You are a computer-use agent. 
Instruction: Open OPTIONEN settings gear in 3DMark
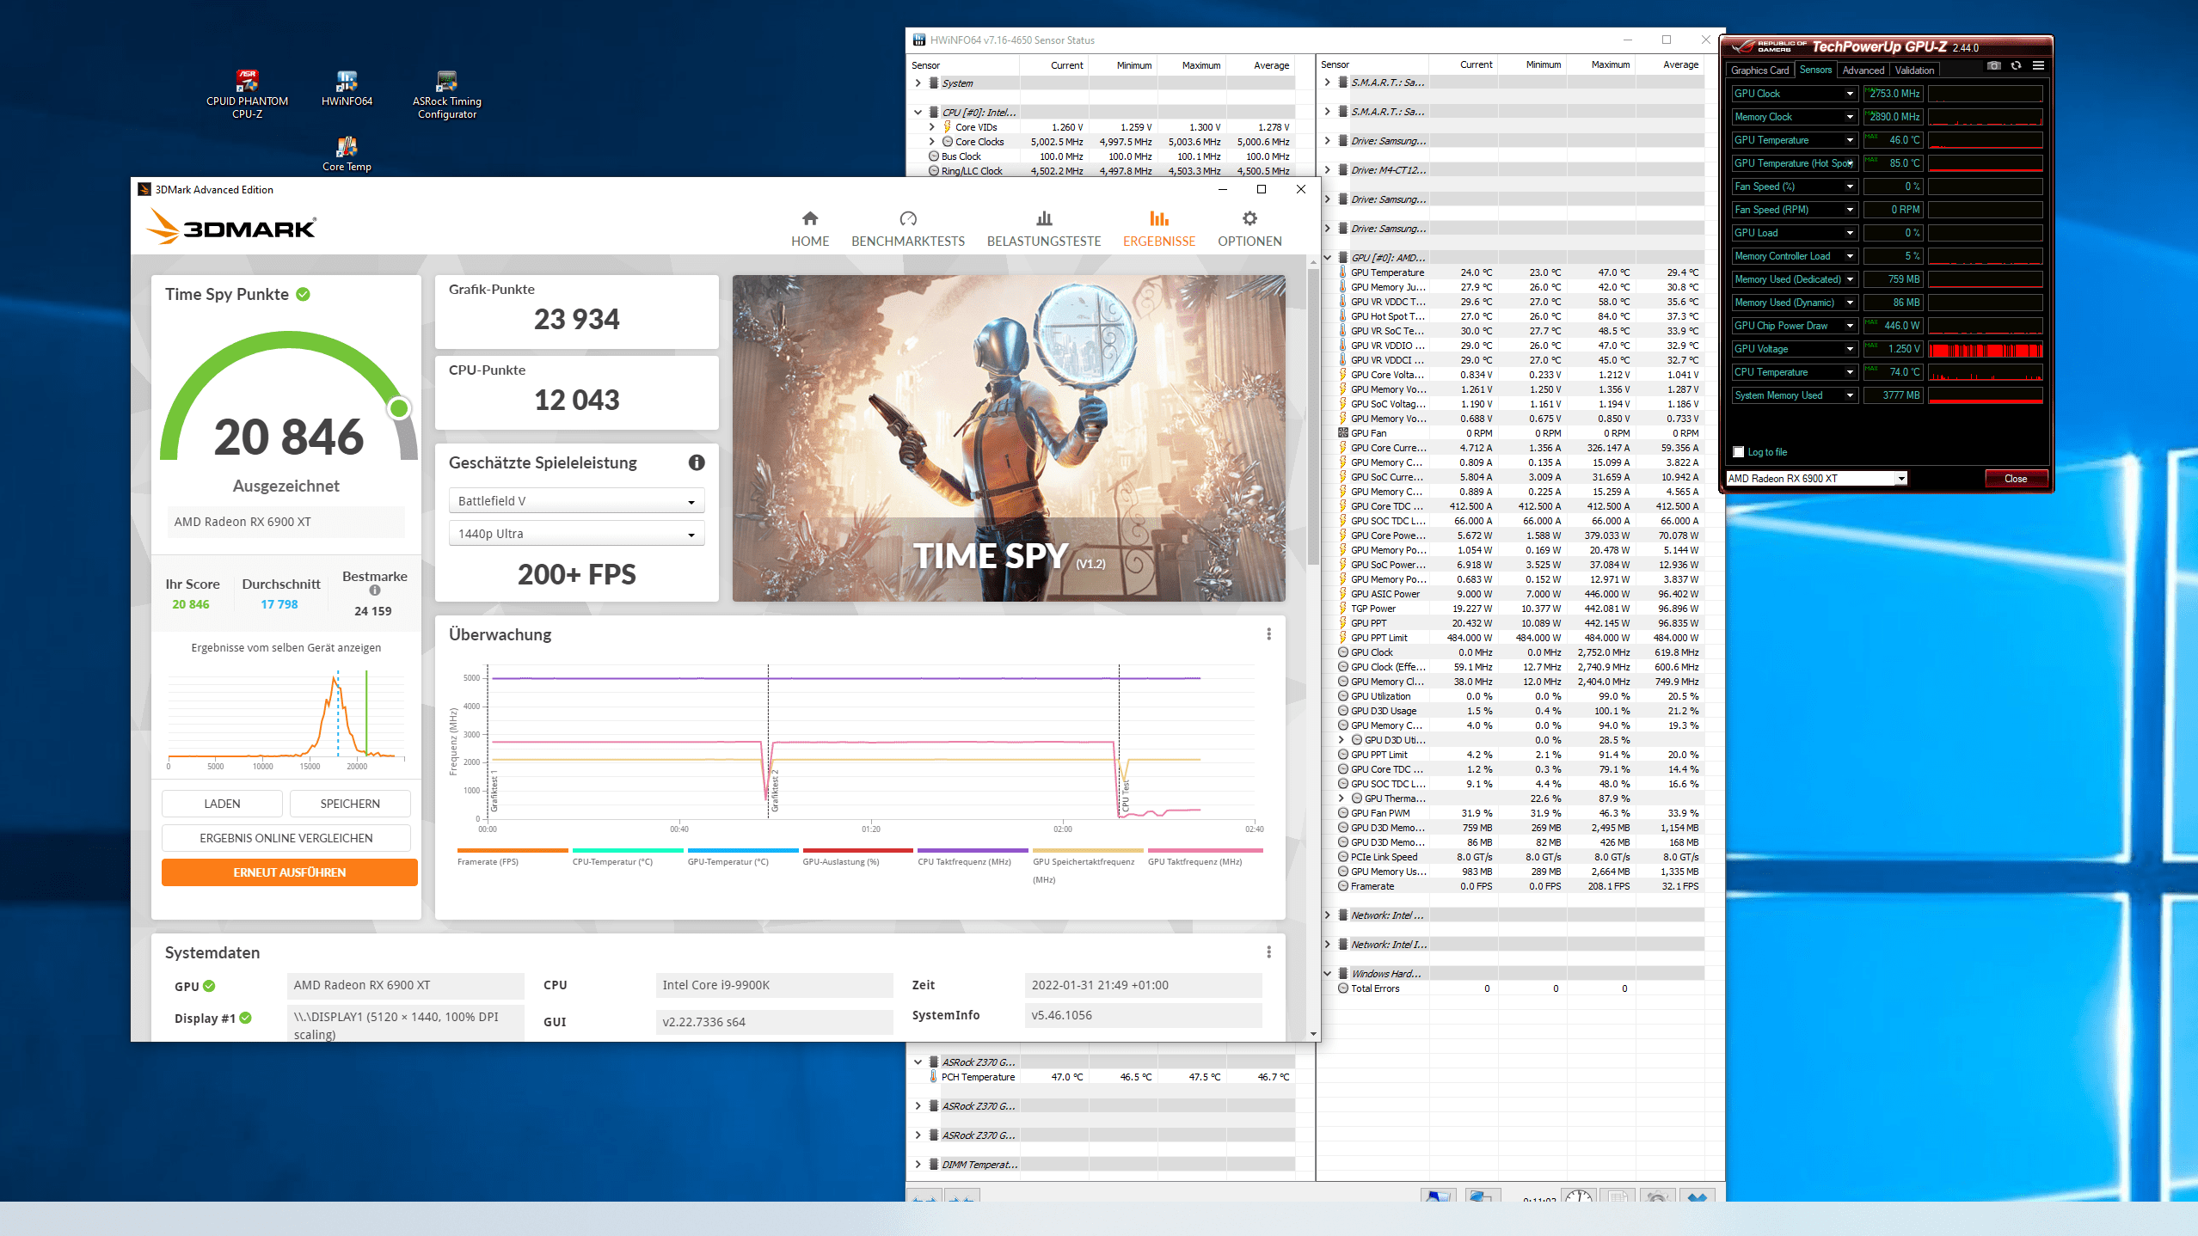1249,229
